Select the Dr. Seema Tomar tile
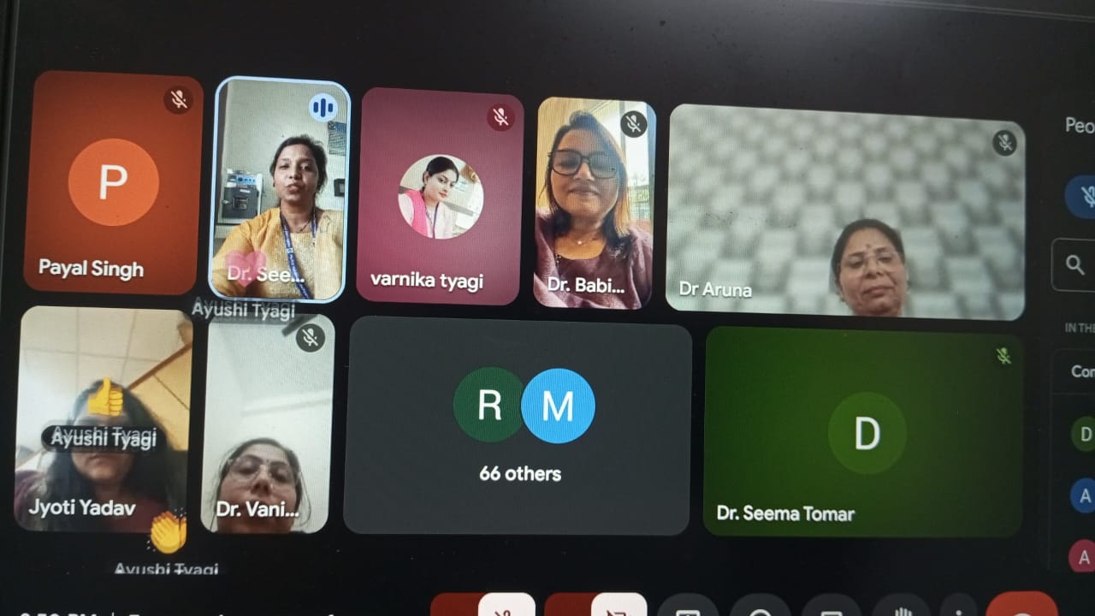The width and height of the screenshot is (1095, 616). (862, 432)
